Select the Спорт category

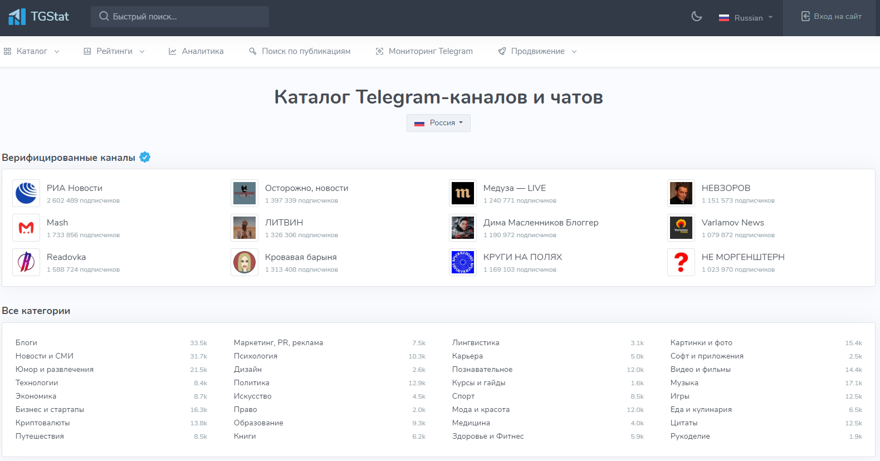(x=463, y=396)
